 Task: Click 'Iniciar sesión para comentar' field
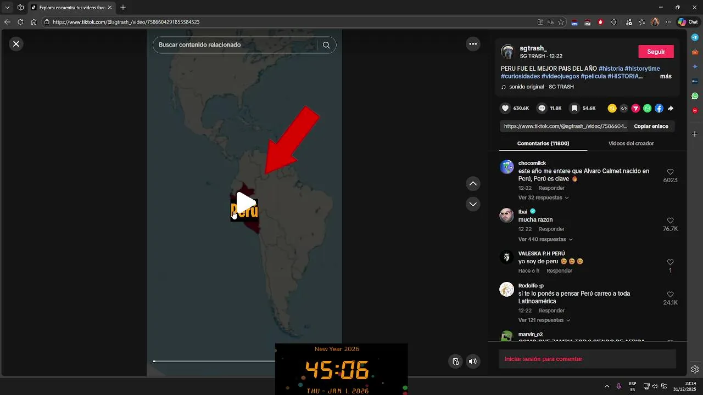pyautogui.click(x=587, y=359)
